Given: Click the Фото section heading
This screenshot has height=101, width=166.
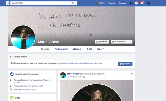Looking at the screenshot, I should coord(17,98).
